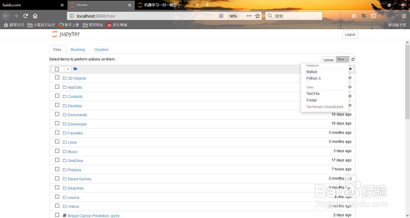The height and width of the screenshot is (218, 410).
Task: Click the Jupyter logo
Action: pos(66,34)
